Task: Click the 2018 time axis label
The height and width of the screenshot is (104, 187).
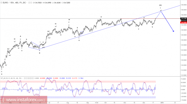Action: (x=162, y=103)
